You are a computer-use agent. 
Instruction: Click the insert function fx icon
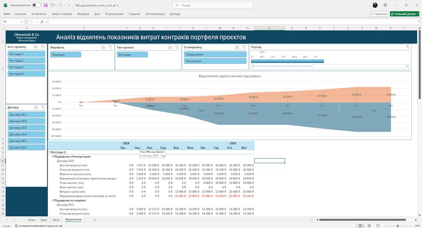pos(42,22)
